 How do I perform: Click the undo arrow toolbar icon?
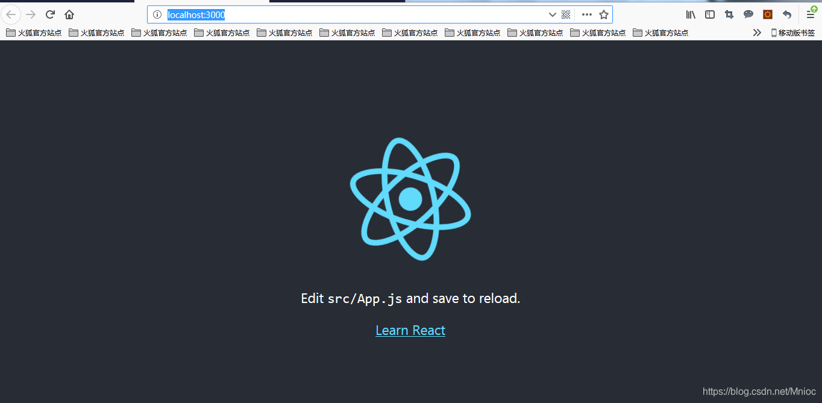pos(787,14)
